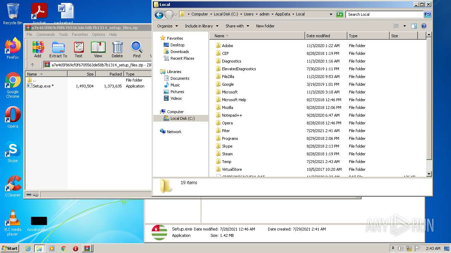Click the search magnifier icon in Explorer
This screenshot has width=451, height=253.
[x=427, y=14]
